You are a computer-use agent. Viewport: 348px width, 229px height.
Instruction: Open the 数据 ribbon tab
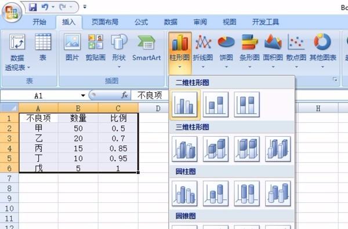[171, 22]
